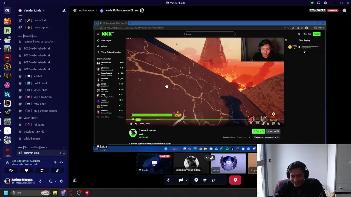Open the dilek-kuyusu channel

(41, 138)
